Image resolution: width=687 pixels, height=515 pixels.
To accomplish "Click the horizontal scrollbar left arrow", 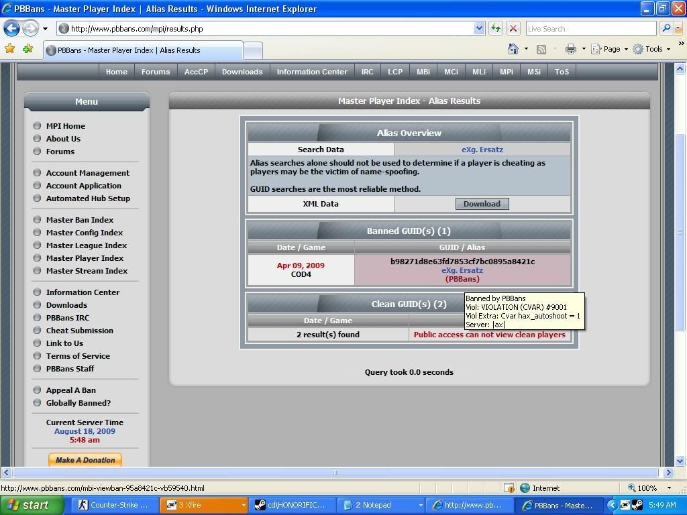I will click(6, 472).
